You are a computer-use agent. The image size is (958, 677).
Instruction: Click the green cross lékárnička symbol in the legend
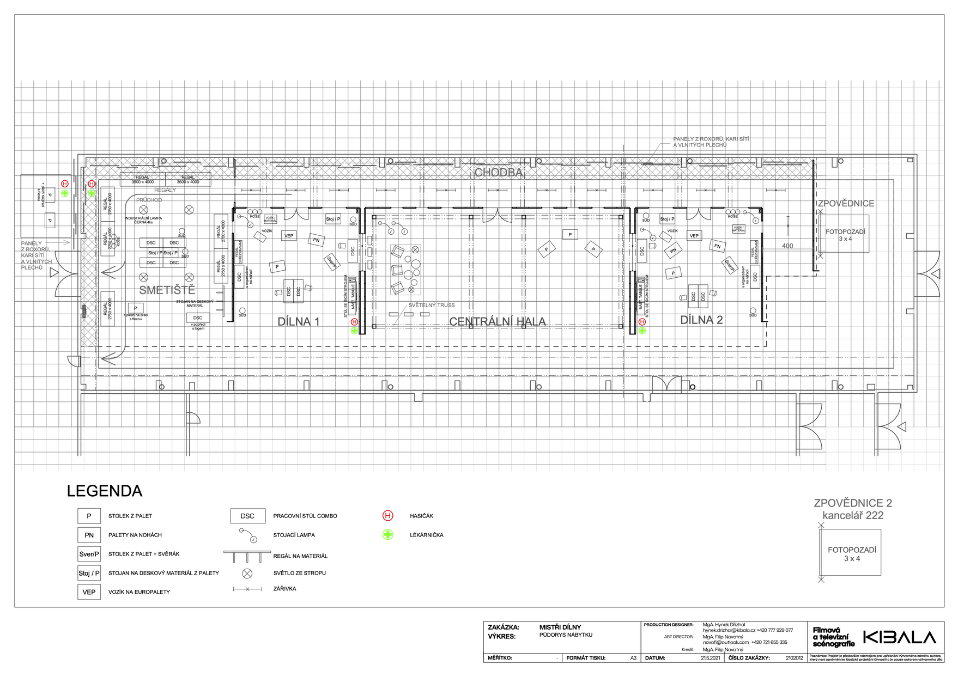(387, 534)
